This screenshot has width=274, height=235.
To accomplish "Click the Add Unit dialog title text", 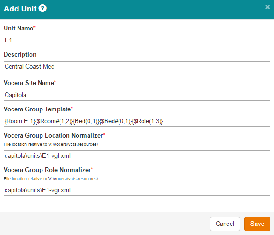I will [x=20, y=9].
